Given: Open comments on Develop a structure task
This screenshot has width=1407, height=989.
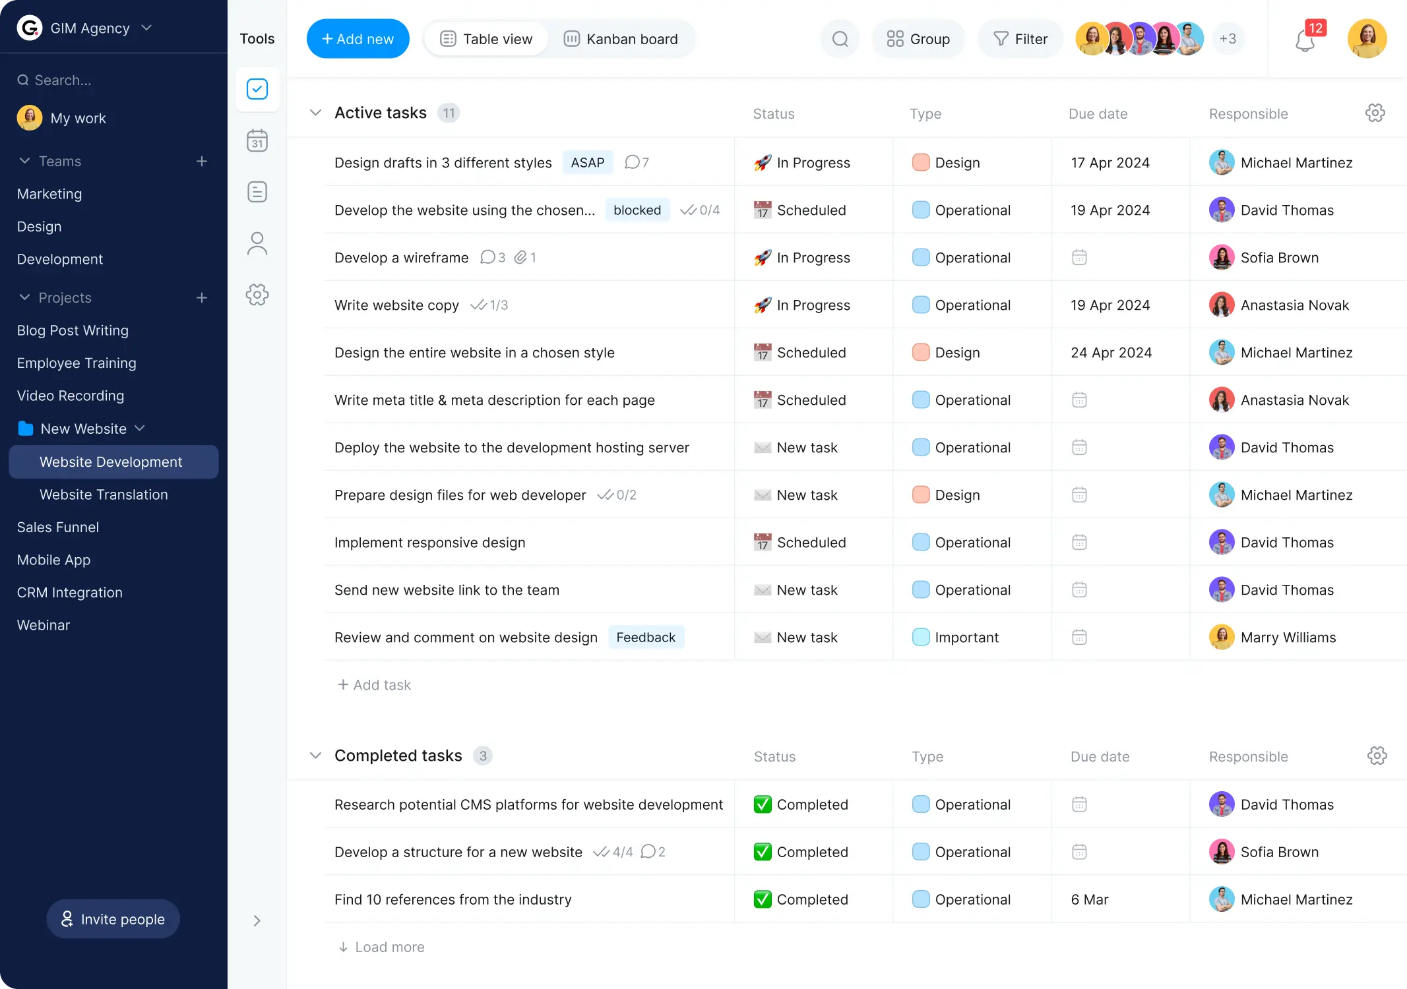Looking at the screenshot, I should tap(652, 852).
